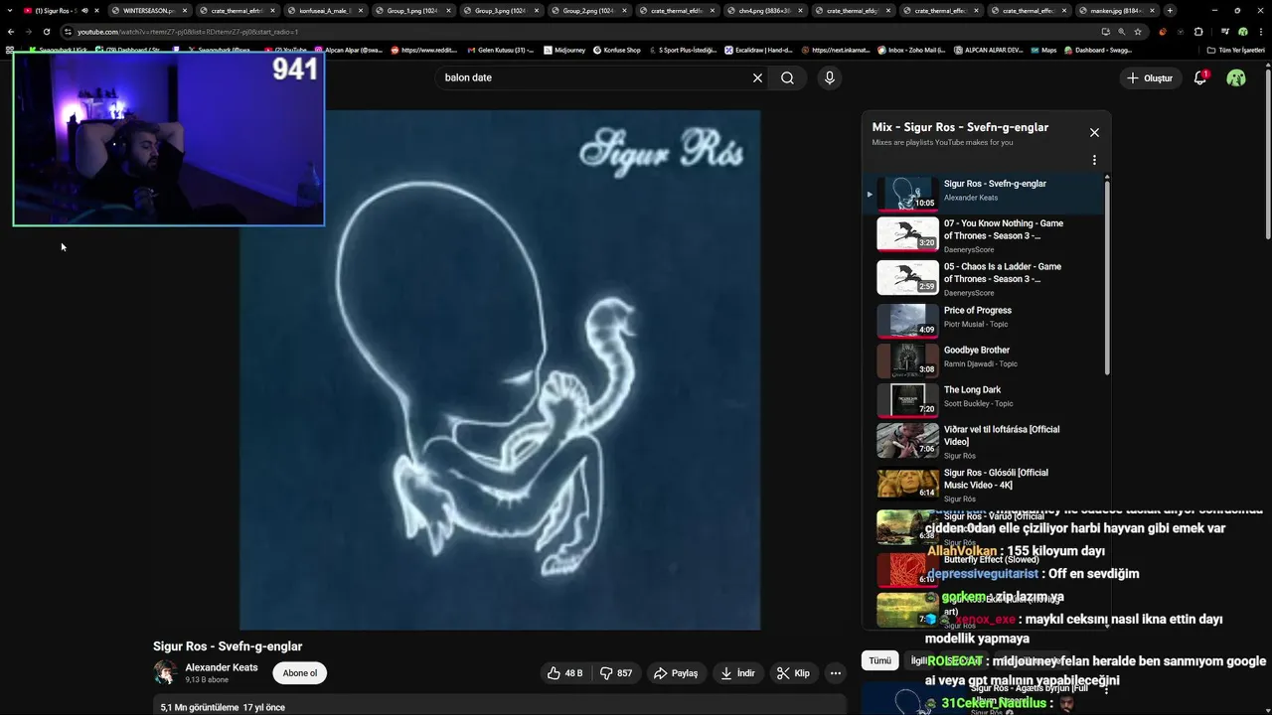The image size is (1272, 715).
Task: Open a new browser tab
Action: (1170, 10)
